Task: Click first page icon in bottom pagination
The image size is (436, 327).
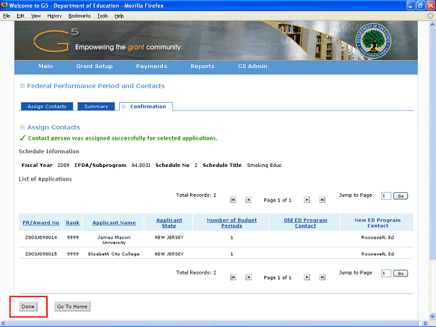Action: (233, 277)
